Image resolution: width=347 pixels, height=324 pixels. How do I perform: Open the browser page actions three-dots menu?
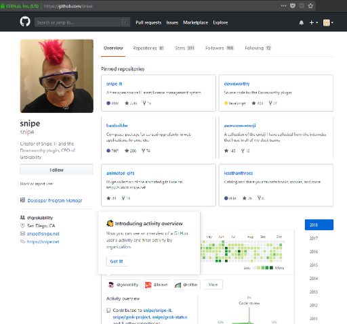click(x=283, y=6)
